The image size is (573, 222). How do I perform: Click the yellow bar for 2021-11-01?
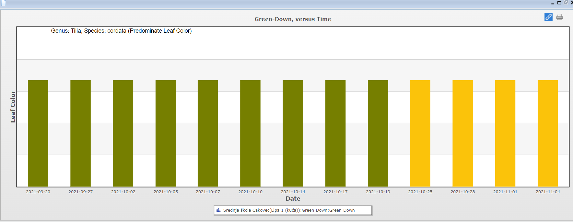[505, 133]
